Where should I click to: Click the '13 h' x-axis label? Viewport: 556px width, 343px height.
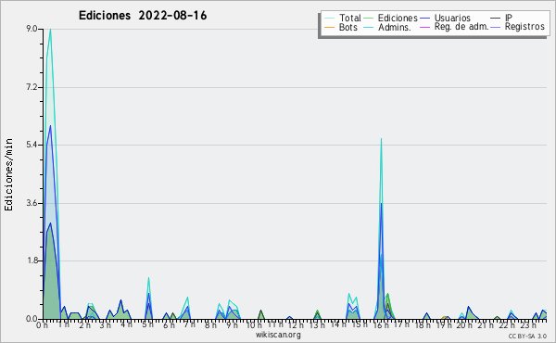pos(317,324)
